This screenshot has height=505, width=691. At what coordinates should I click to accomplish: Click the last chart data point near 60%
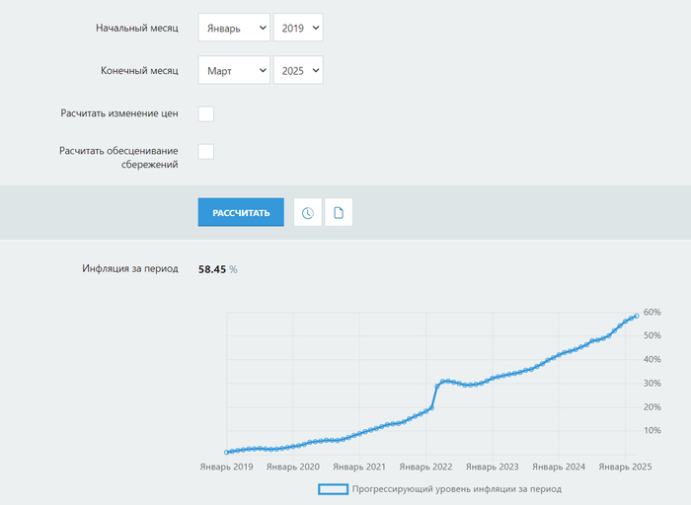637,316
